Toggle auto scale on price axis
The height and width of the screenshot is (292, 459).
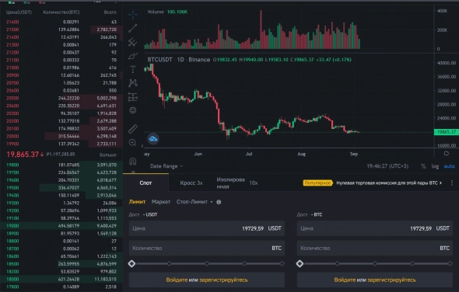tap(449, 166)
